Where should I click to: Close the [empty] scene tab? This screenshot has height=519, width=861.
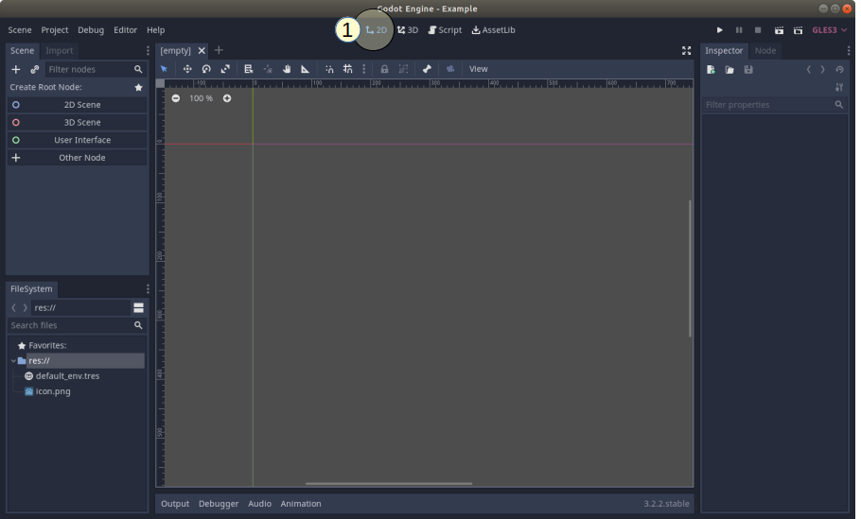pos(202,50)
